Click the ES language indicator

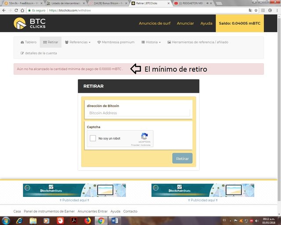(224, 220)
